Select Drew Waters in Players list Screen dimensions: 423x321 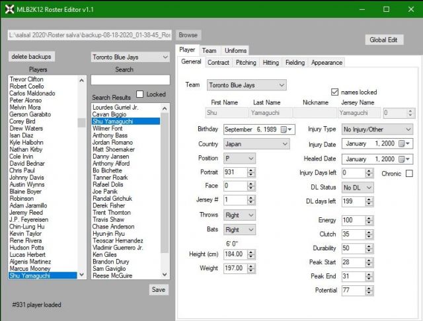(x=26, y=128)
